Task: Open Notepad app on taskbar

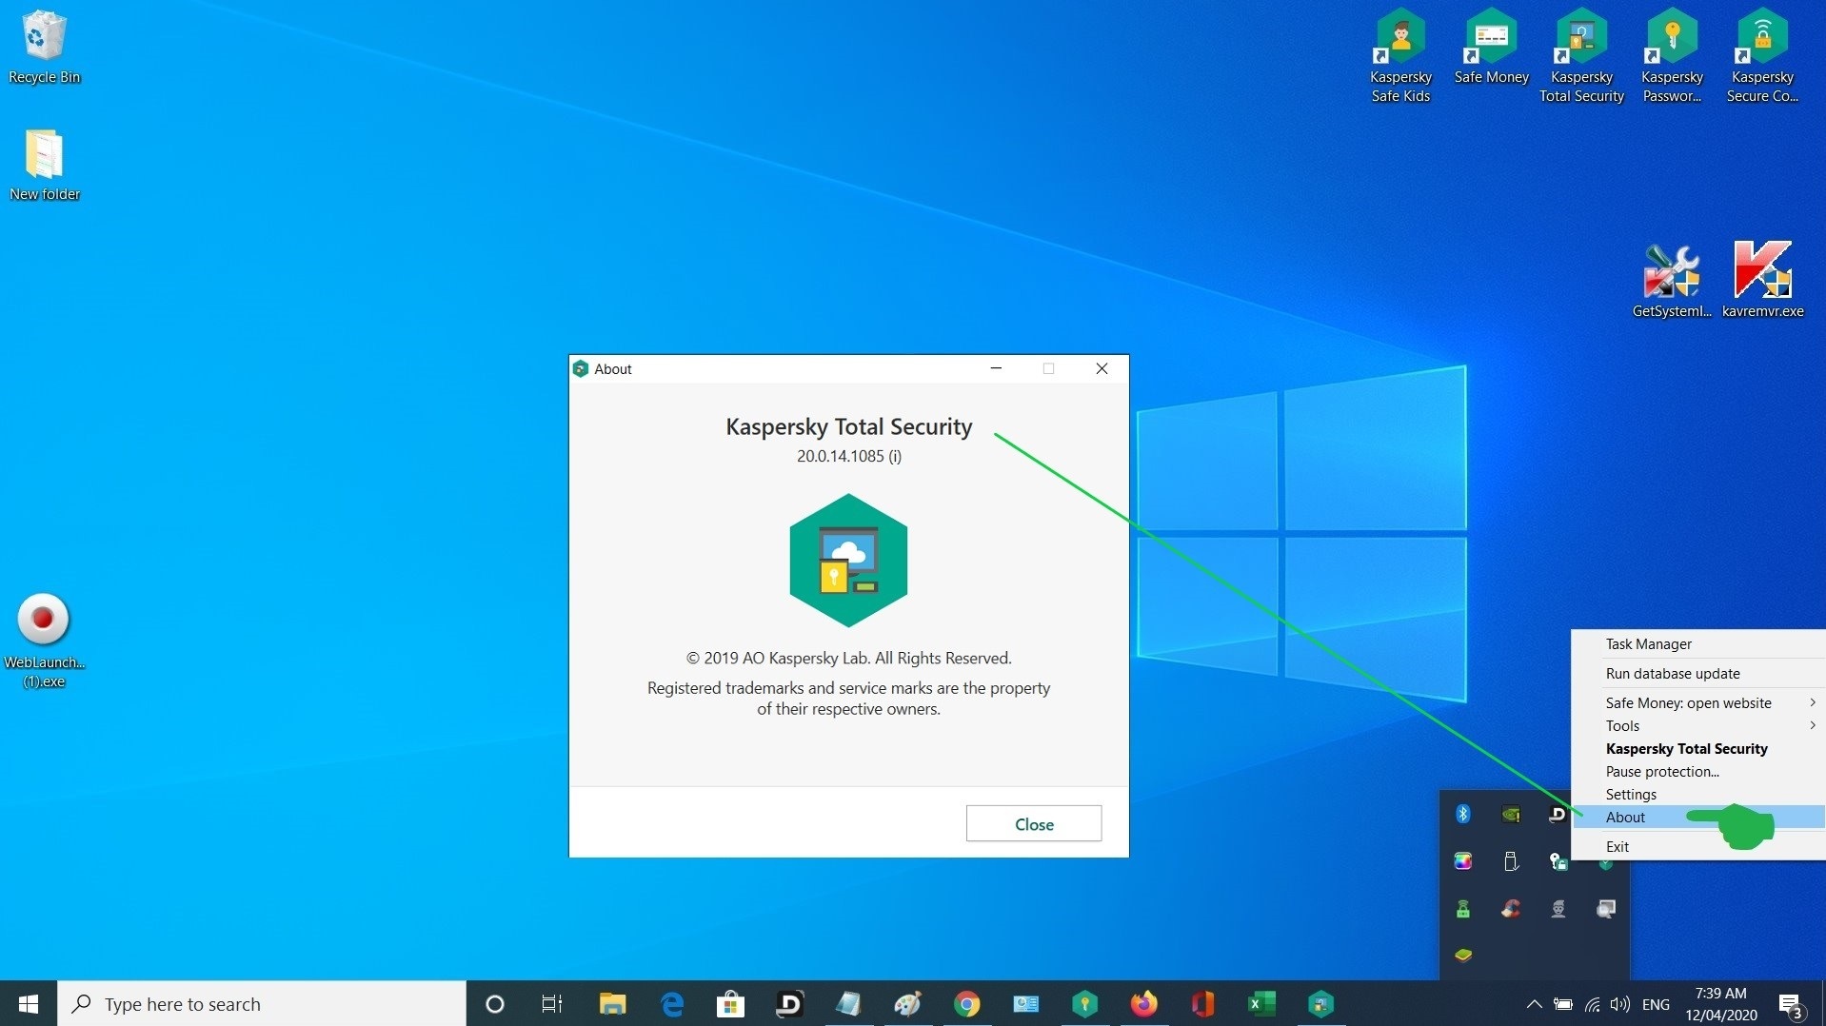Action: (848, 1004)
